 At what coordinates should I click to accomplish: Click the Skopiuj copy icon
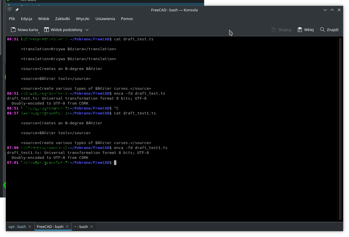(x=273, y=30)
